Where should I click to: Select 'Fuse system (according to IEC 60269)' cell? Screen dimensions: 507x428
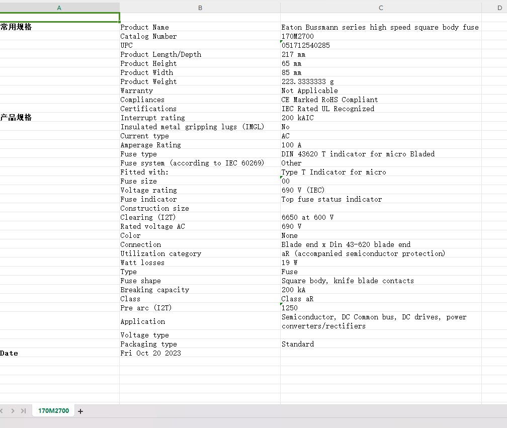tap(200, 162)
